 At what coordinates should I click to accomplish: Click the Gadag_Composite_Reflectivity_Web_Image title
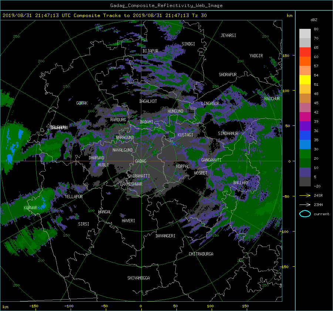[x=166, y=6]
